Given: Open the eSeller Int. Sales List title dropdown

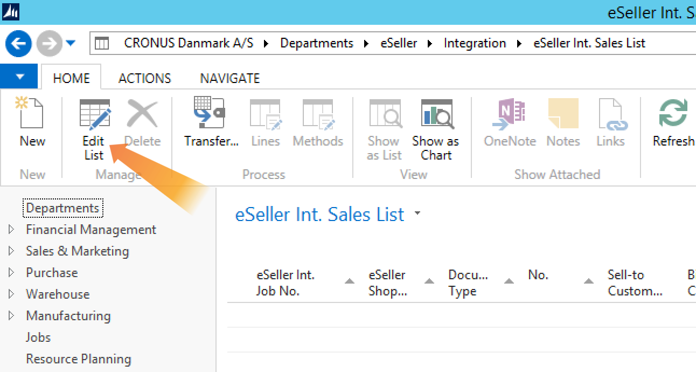Looking at the screenshot, I should pos(417,213).
